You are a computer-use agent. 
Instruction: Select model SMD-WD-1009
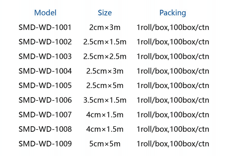[45, 144]
